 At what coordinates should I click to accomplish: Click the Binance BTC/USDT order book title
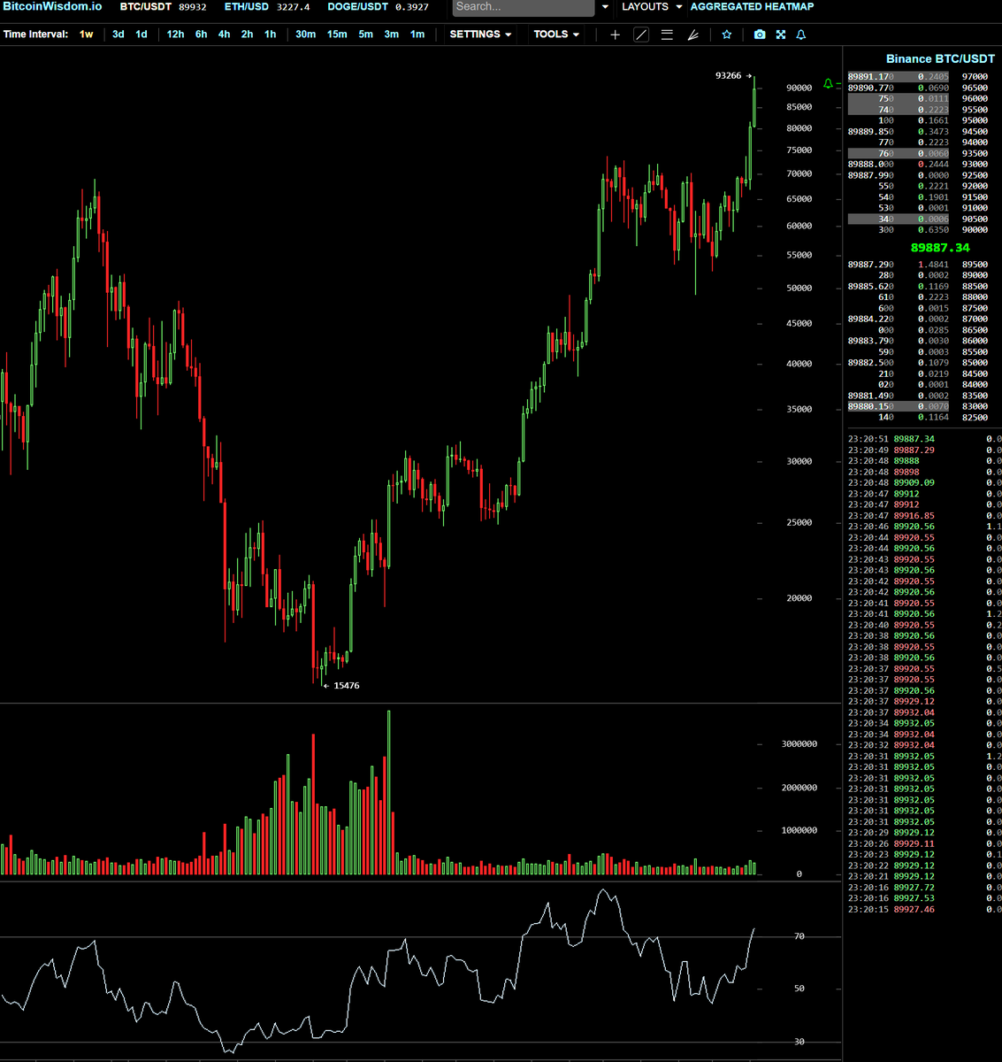click(940, 58)
